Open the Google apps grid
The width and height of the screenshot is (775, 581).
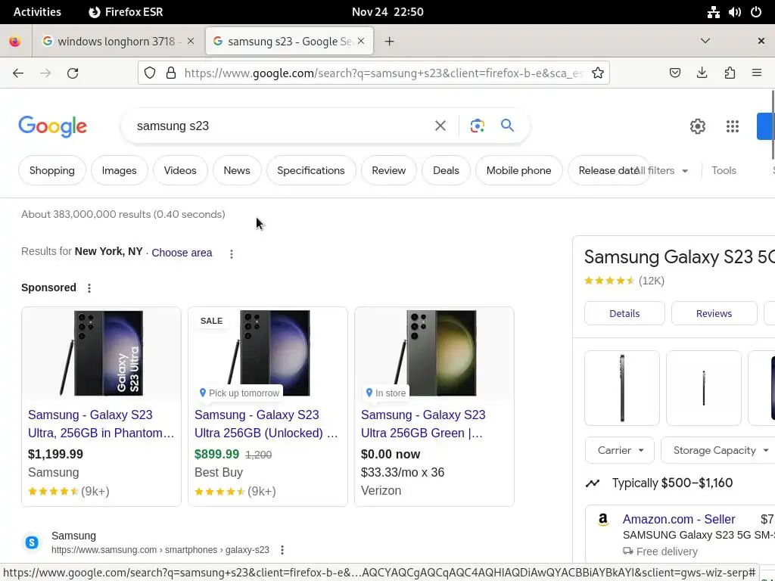coord(733,126)
